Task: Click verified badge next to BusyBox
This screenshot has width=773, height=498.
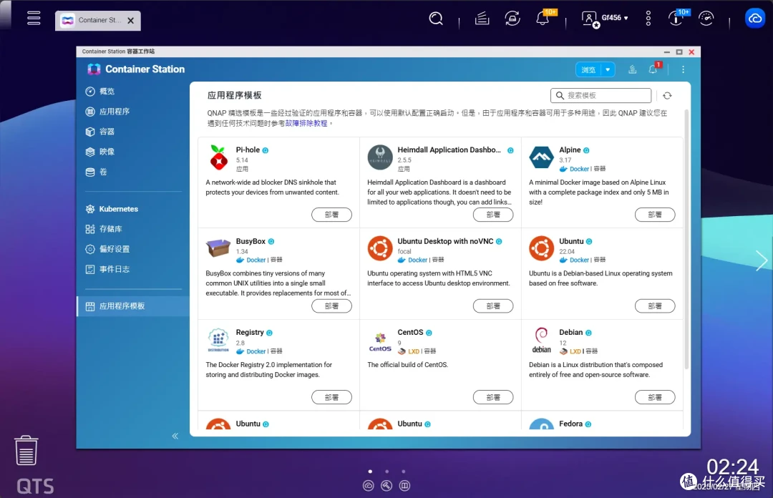Action: tap(271, 242)
